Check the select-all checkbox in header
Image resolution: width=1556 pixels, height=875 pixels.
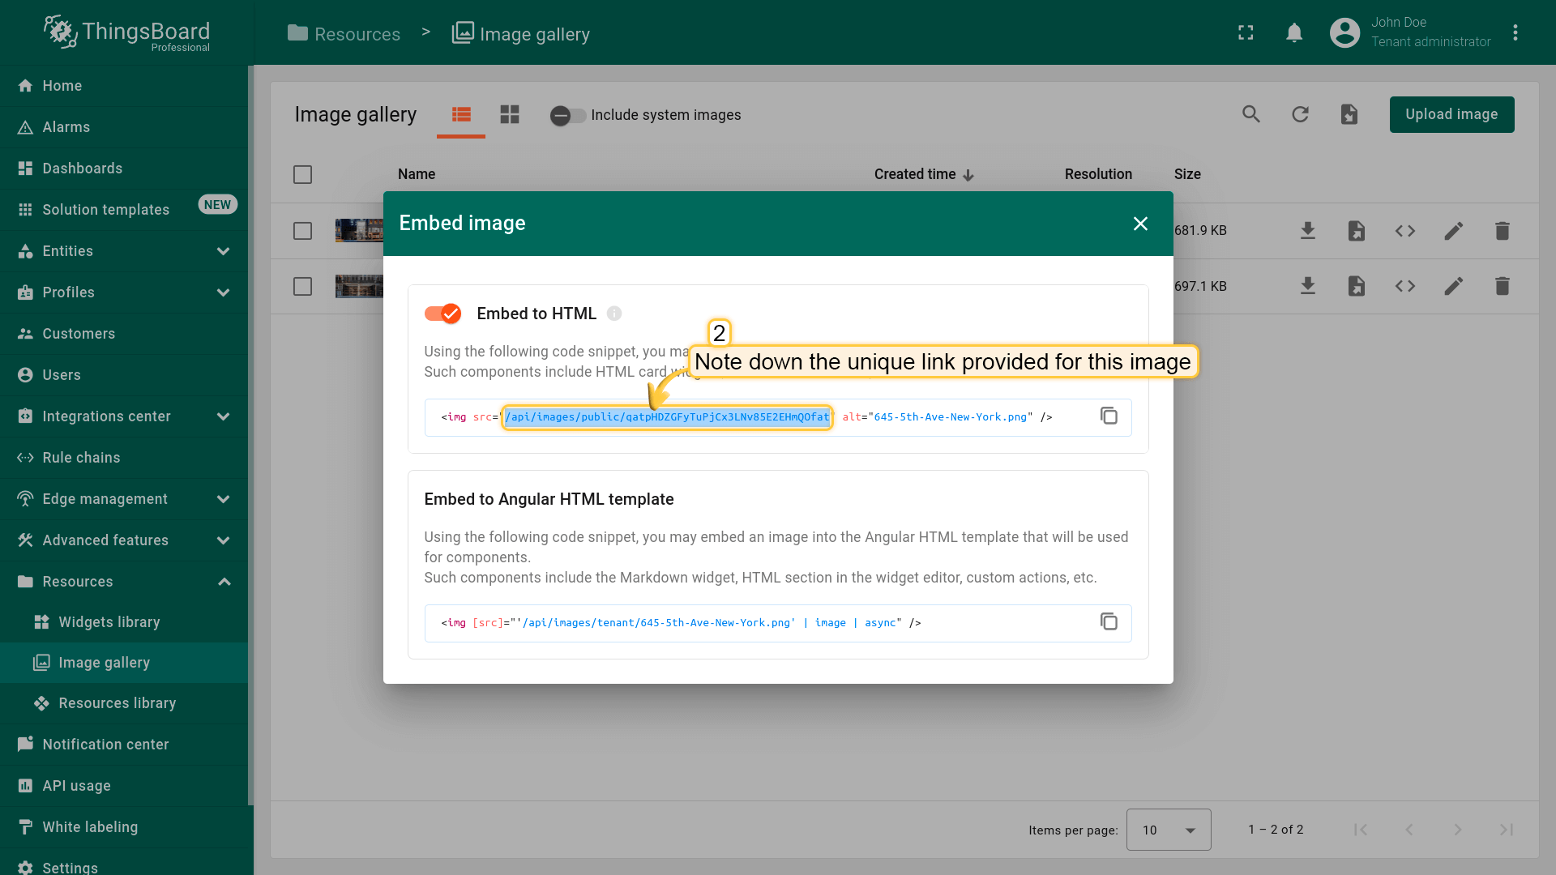[302, 174]
